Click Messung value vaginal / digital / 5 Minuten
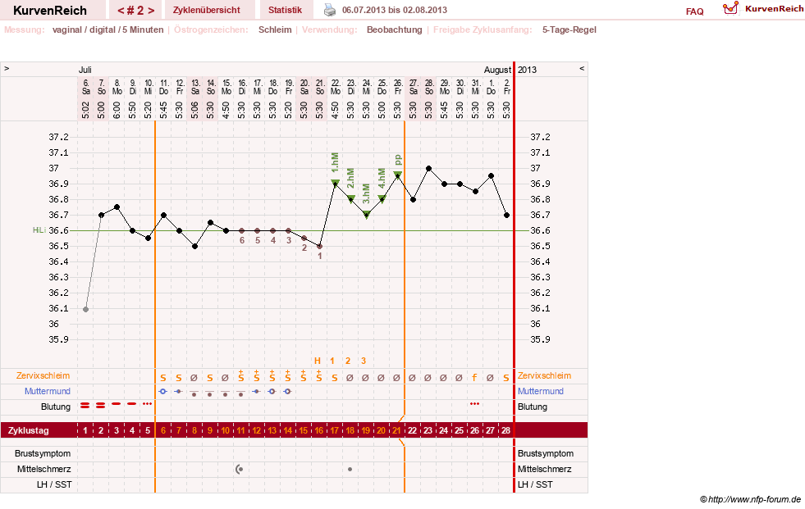This screenshot has height=509, width=805. pos(107,30)
